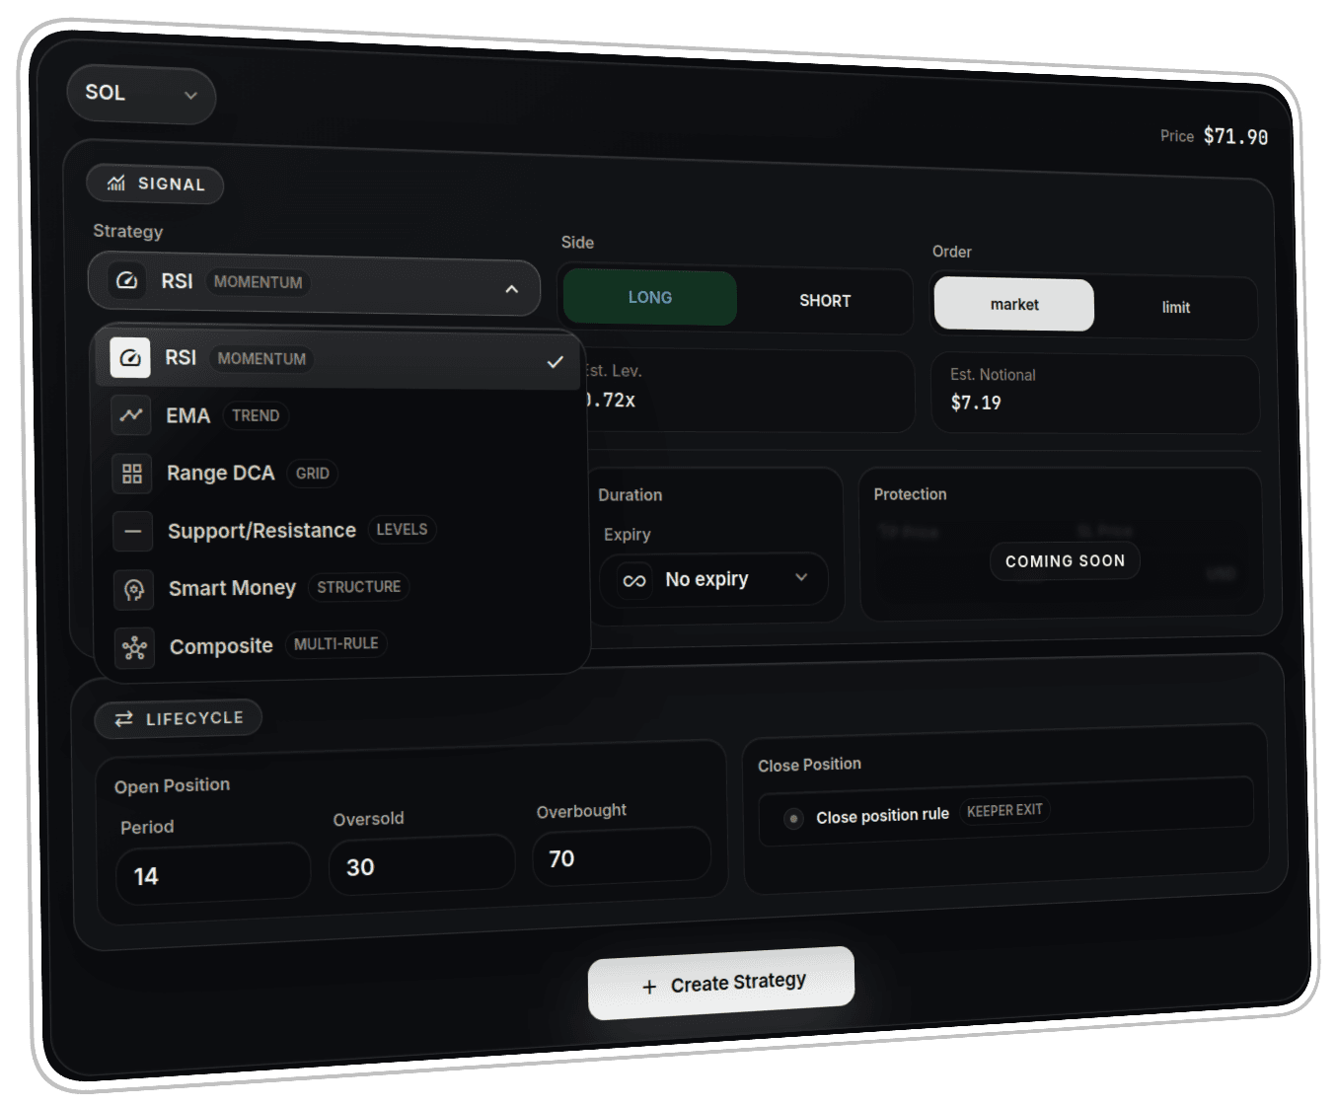Select EMA Trend strategy option
Viewport: 1337px width, 1107px height.
pyautogui.click(x=338, y=417)
